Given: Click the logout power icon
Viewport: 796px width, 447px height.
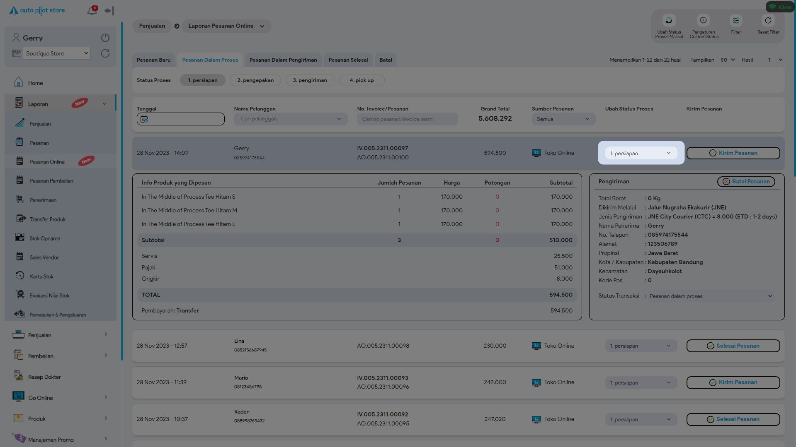Looking at the screenshot, I should [x=105, y=38].
